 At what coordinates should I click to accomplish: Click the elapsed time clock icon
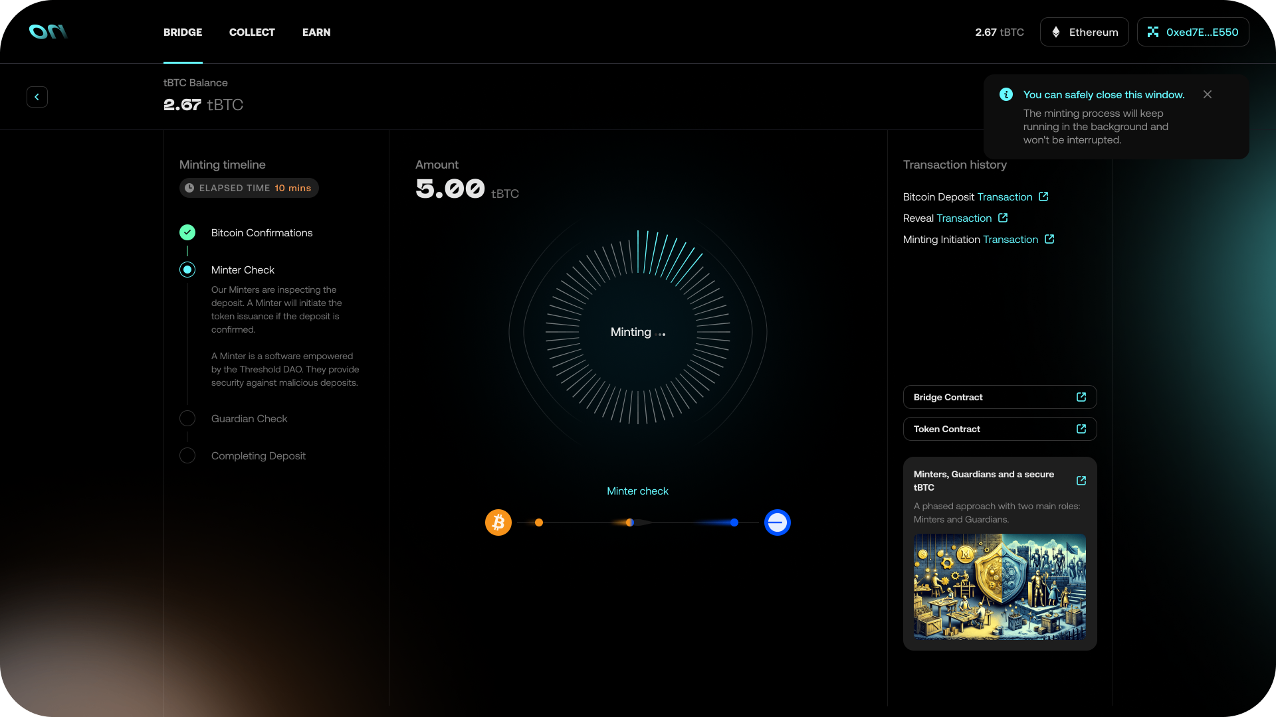tap(189, 188)
